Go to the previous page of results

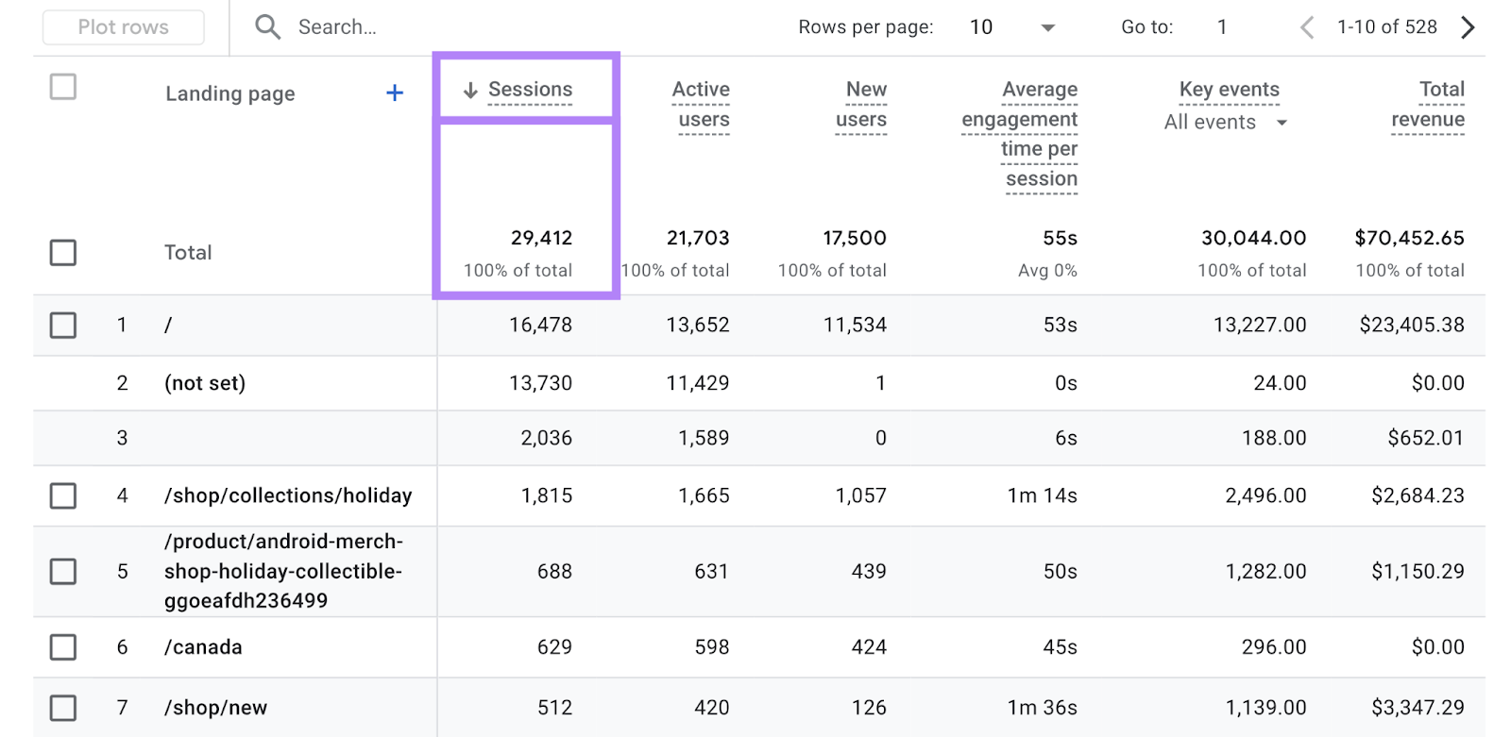[1307, 27]
